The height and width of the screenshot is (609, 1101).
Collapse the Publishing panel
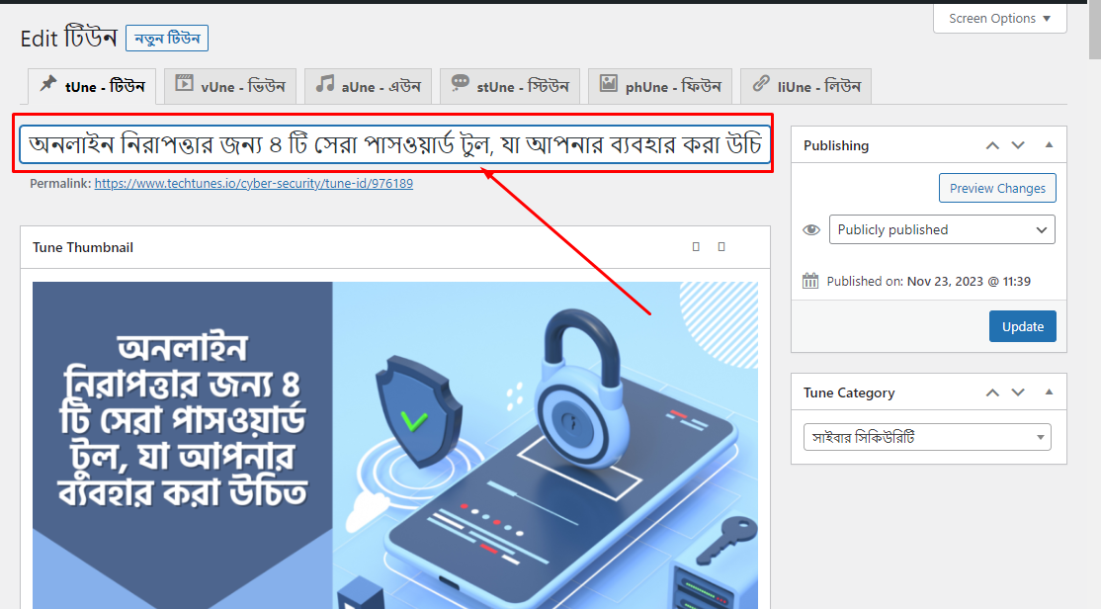[x=1049, y=144]
